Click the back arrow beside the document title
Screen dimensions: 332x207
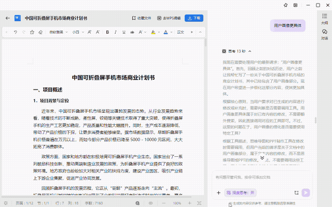point(7,18)
